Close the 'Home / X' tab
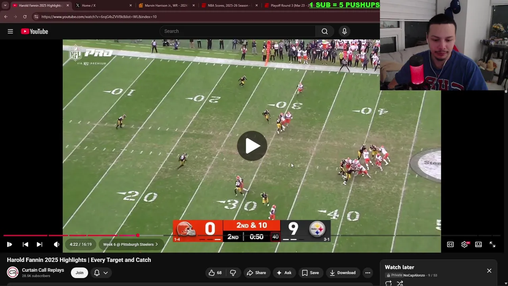The width and height of the screenshot is (508, 286). [131, 6]
